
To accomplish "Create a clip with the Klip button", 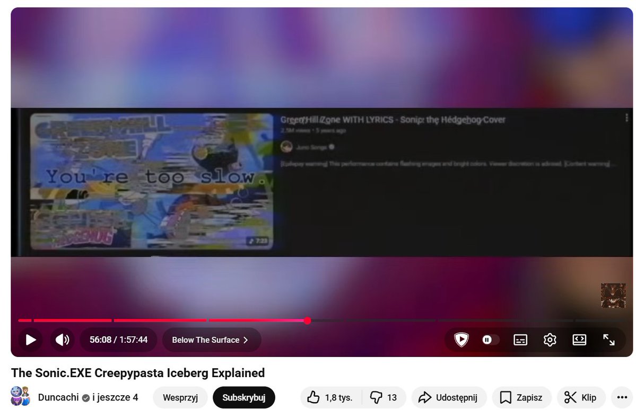I will [x=581, y=397].
